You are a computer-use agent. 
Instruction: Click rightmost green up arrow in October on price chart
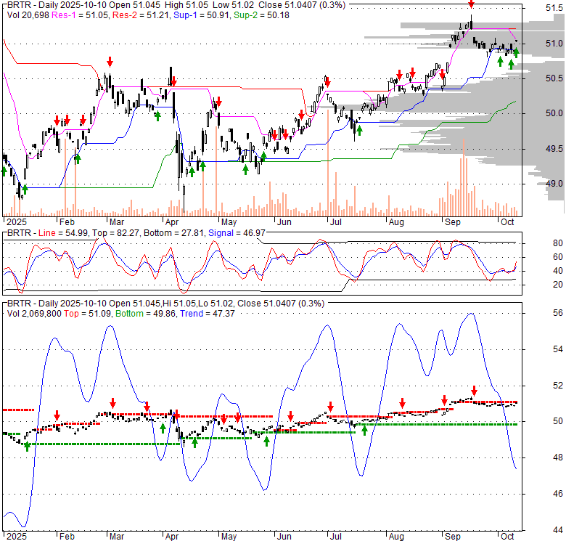[x=516, y=52]
